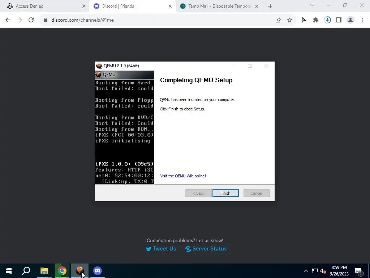Select the QEMU installer taskbar icon
Image resolution: width=370 pixels, height=278 pixels.
coord(80,271)
